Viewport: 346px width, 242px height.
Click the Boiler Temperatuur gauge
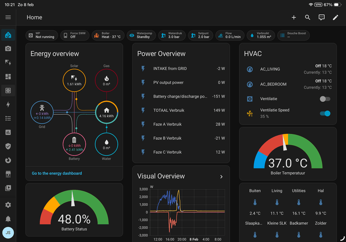coord(288,154)
